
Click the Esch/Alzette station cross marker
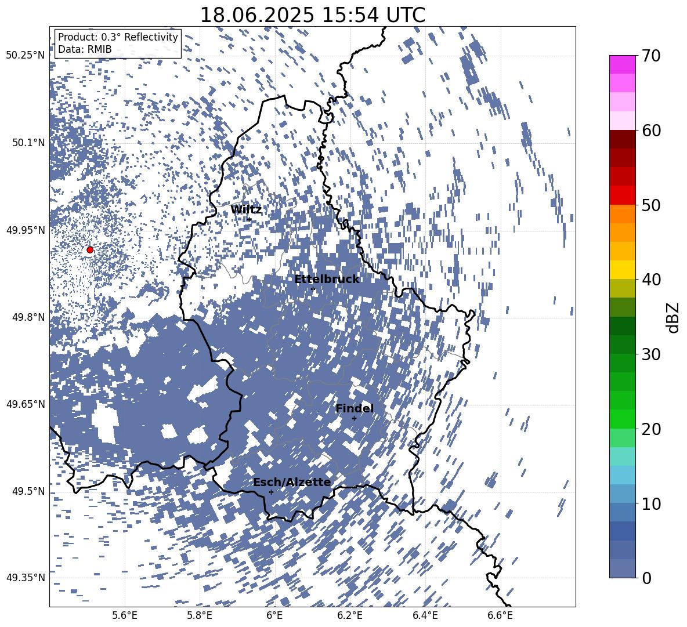[x=271, y=492]
